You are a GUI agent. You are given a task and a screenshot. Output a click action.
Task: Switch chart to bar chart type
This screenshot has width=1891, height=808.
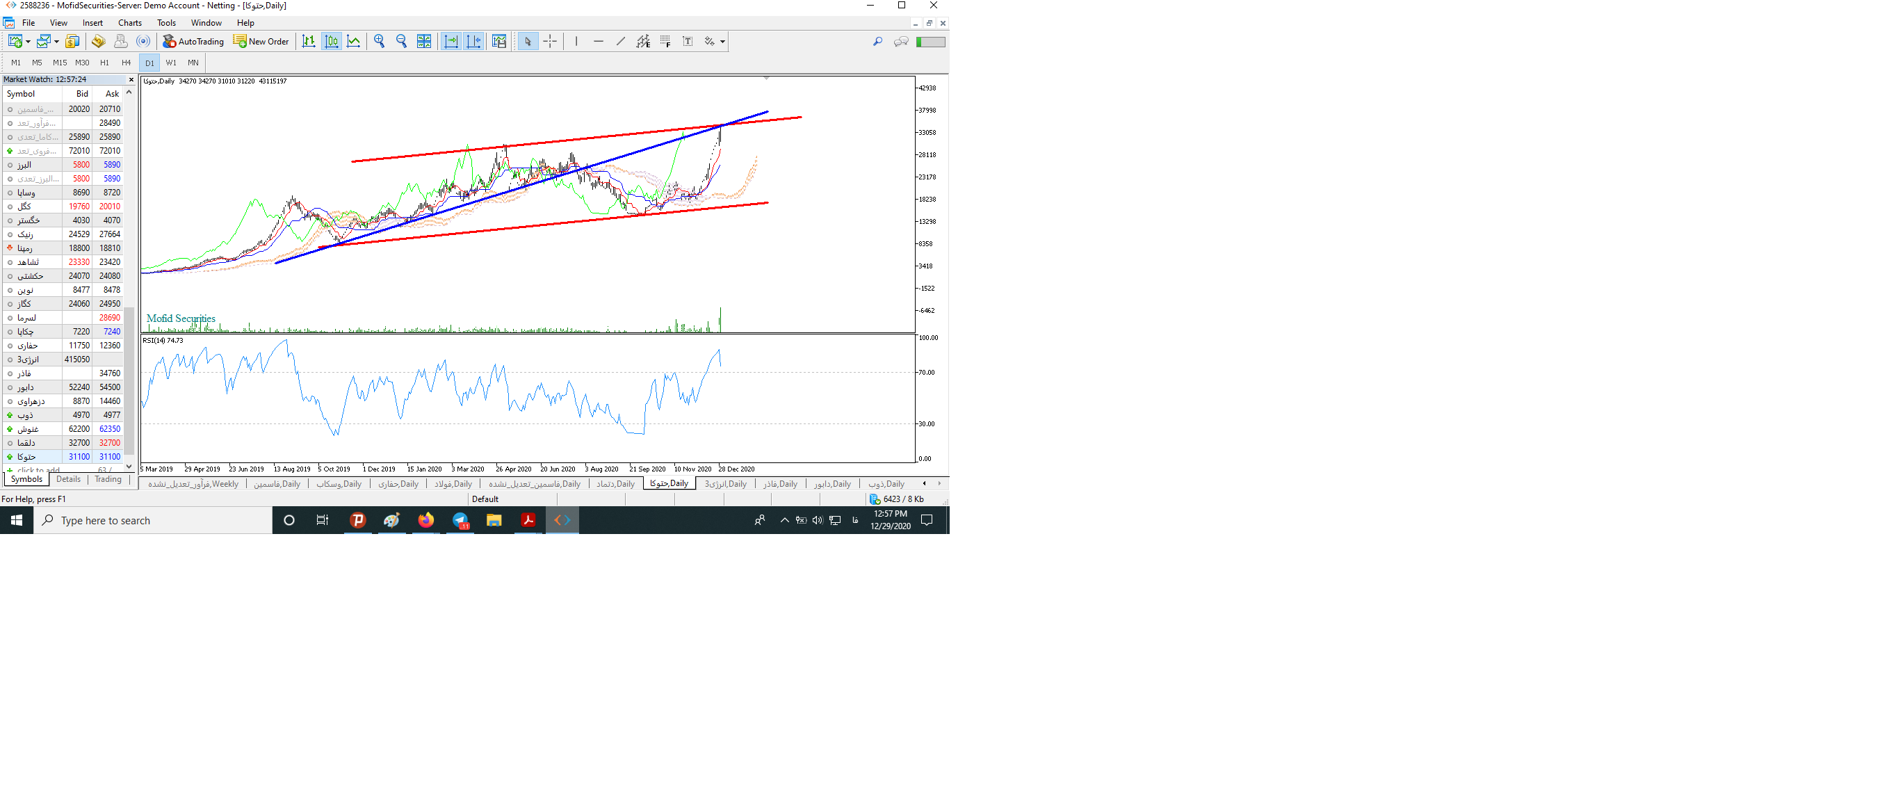[x=309, y=41]
